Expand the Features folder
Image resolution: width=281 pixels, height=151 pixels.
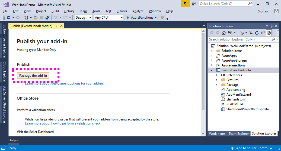click(216, 80)
